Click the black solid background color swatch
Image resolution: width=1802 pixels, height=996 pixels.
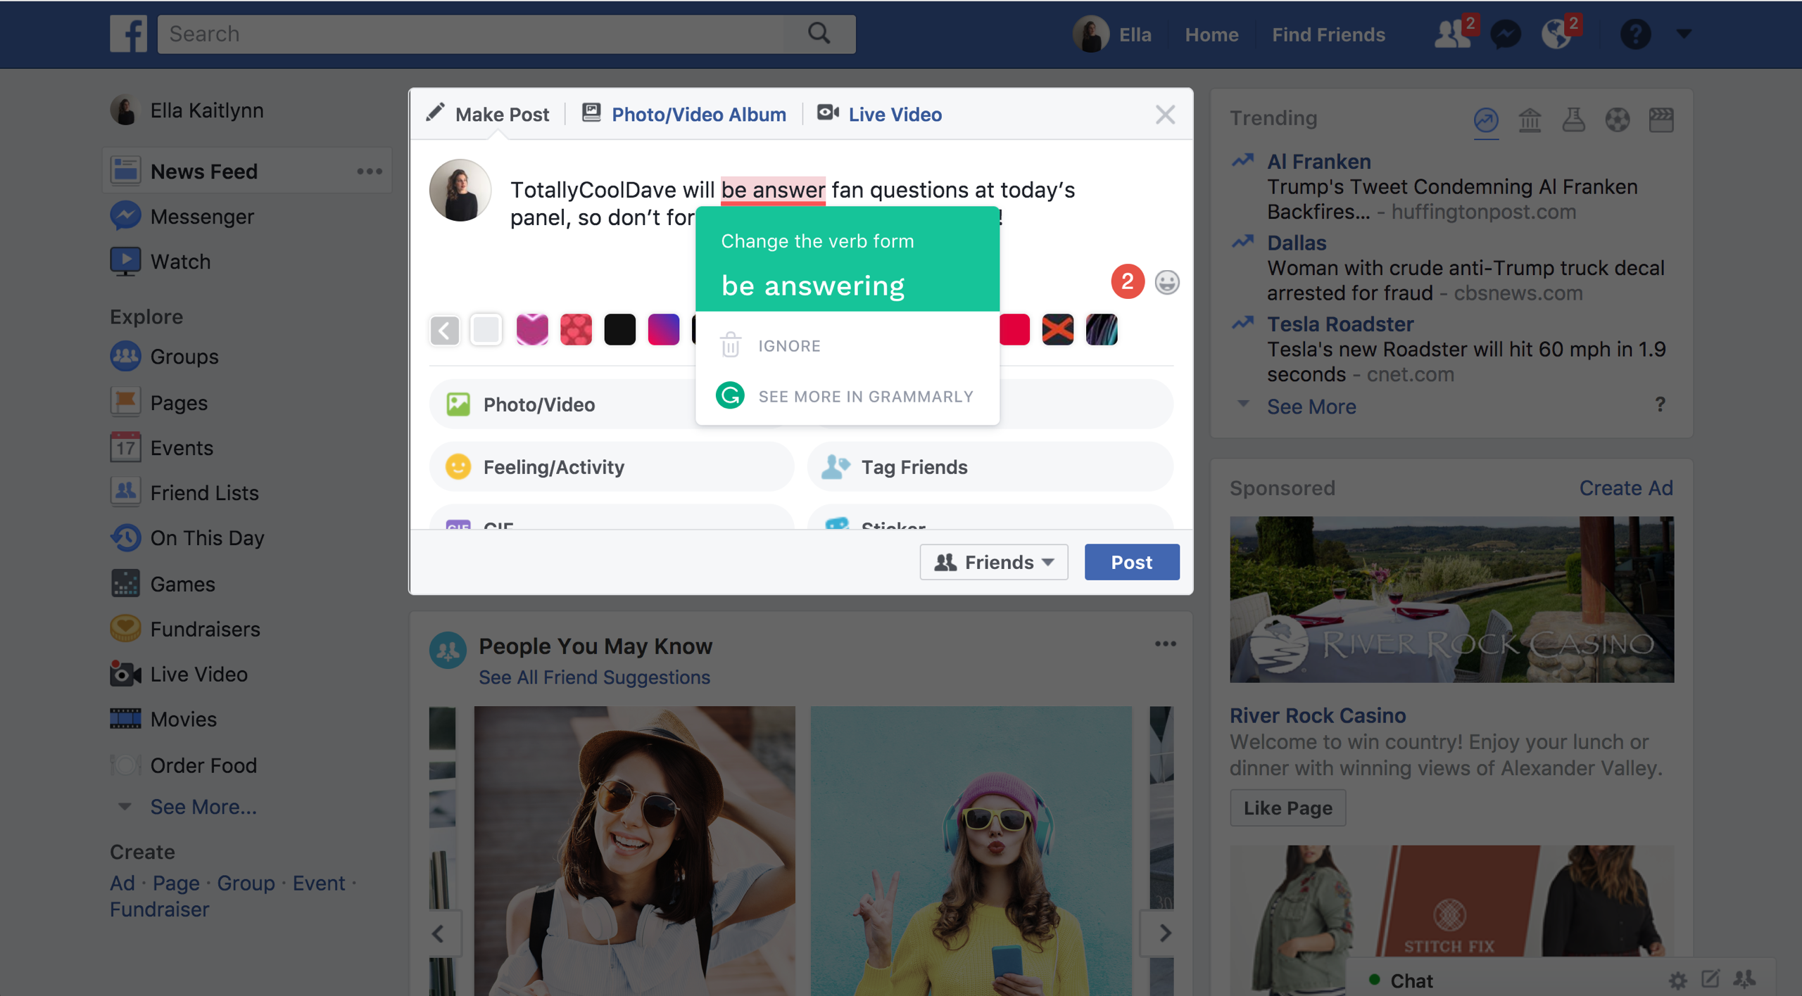(620, 328)
